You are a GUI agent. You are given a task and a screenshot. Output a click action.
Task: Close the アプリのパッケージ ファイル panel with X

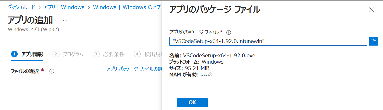pos(372,10)
